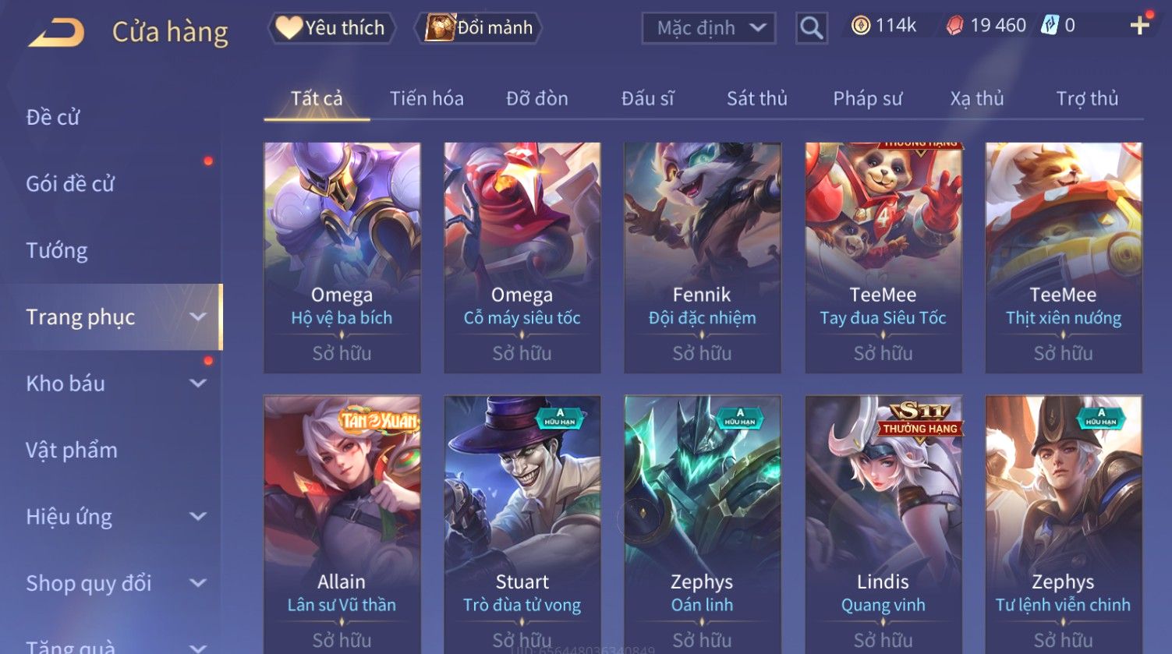Image resolution: width=1172 pixels, height=654 pixels.
Task: Tap the blue ticket currency icon
Action: pyautogui.click(x=1050, y=26)
